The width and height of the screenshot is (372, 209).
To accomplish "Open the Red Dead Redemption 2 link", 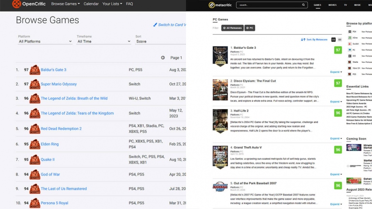I will (61, 128).
